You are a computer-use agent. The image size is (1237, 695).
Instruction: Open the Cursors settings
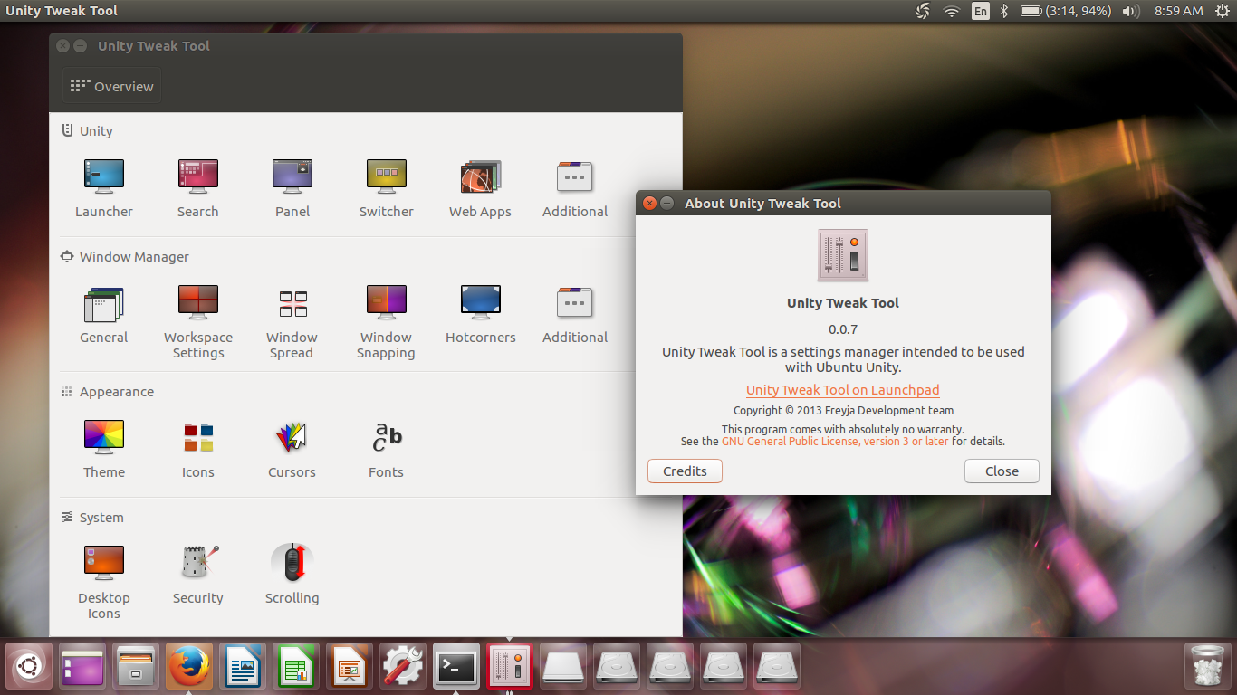(x=292, y=449)
